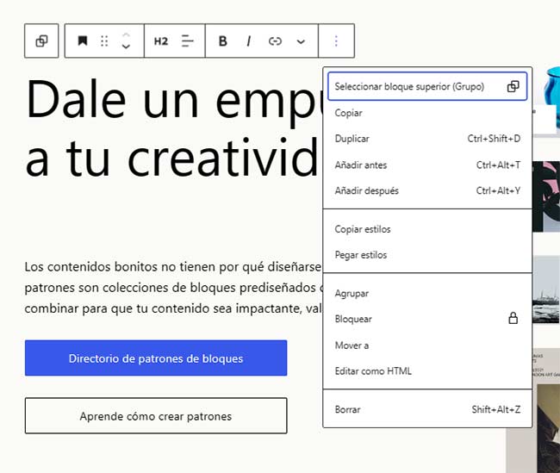The width and height of the screenshot is (560, 473).
Task: Choose Añadir antes menu entry
Action: coord(427,165)
